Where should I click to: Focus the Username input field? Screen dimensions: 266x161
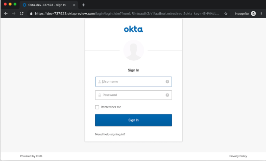134,82
